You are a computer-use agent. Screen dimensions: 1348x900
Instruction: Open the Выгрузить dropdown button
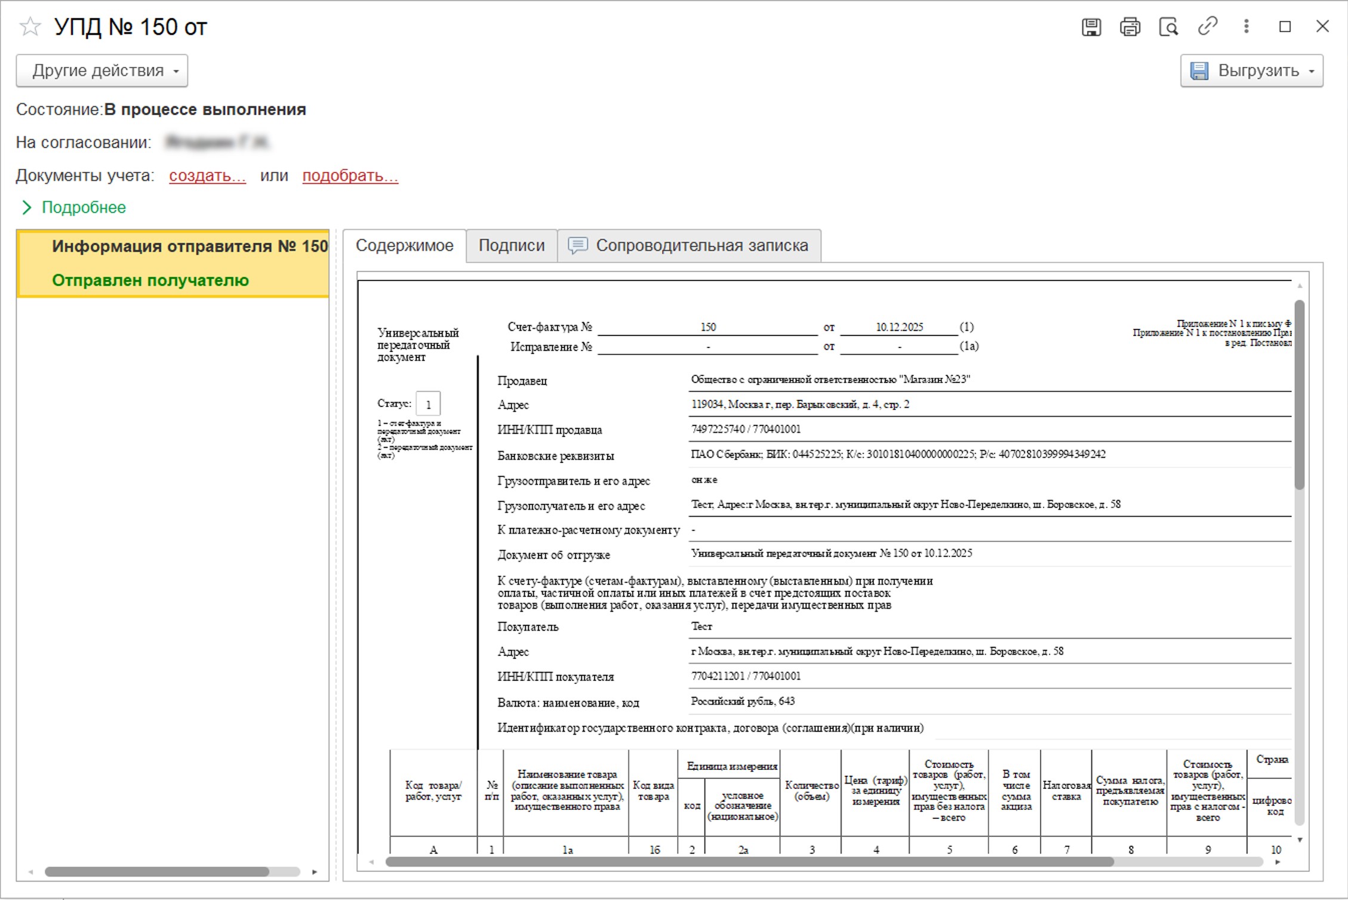click(x=1251, y=70)
